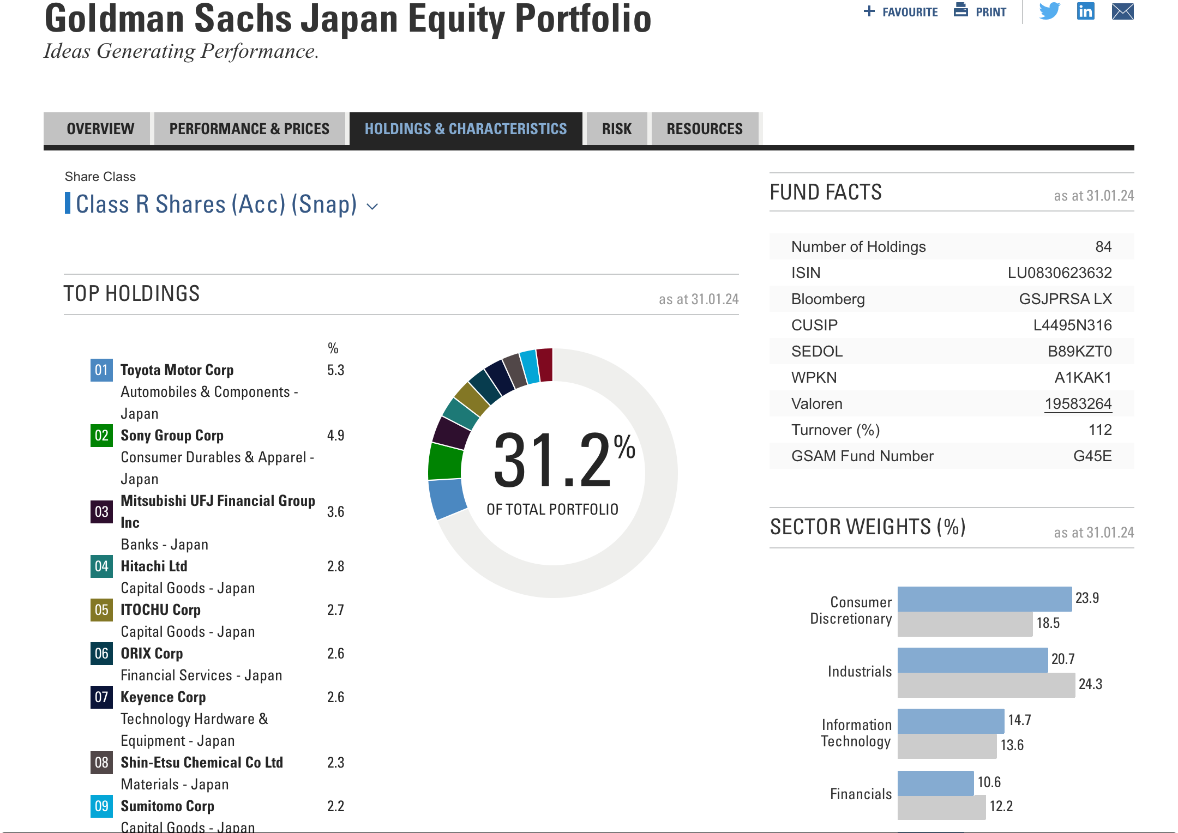Click the blue Toyota segment of donut chart
Image resolution: width=1178 pixels, height=833 pixels.
point(447,499)
